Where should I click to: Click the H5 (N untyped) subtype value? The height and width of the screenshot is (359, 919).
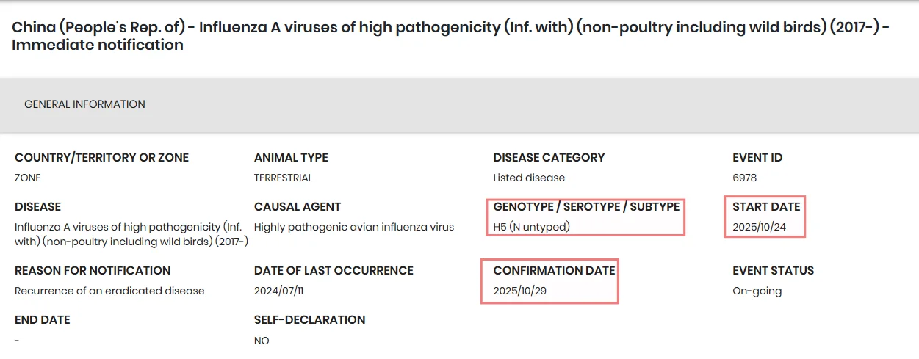point(531,227)
